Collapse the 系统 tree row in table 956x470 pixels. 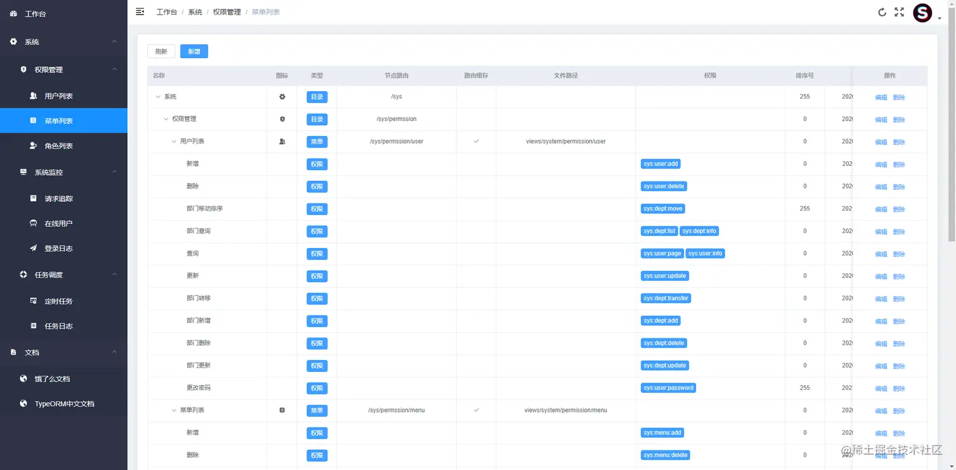[x=158, y=97]
